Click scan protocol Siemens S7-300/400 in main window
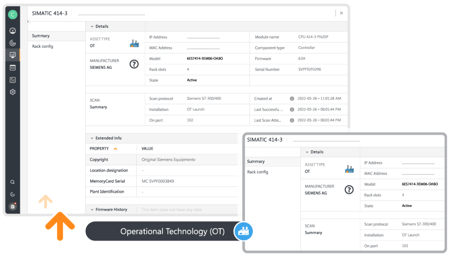 [204, 99]
